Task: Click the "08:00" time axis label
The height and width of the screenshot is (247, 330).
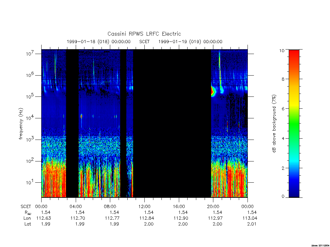Action: (x=110, y=206)
